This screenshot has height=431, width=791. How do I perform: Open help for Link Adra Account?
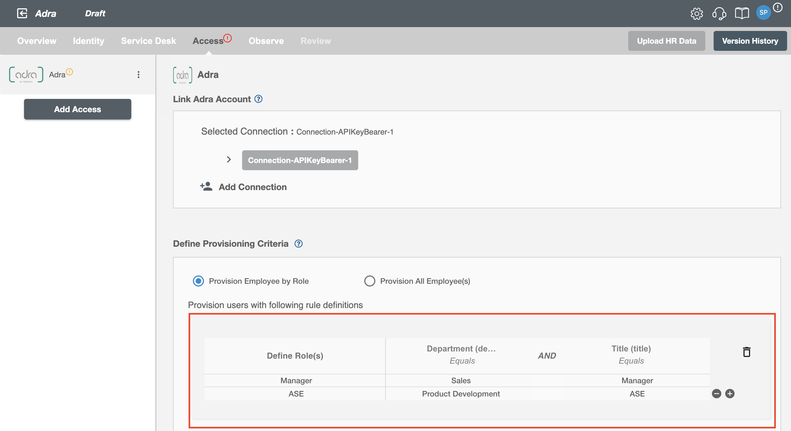[258, 99]
